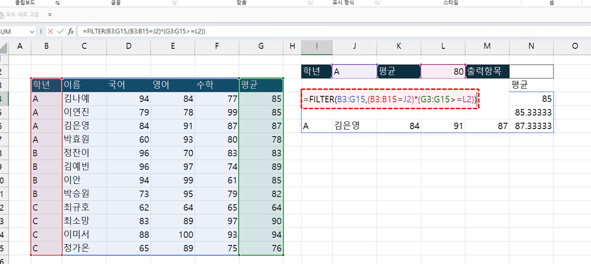Viewport: 591px width, 264px height.
Task: Select the name cell 이미서
Action: tap(84, 235)
